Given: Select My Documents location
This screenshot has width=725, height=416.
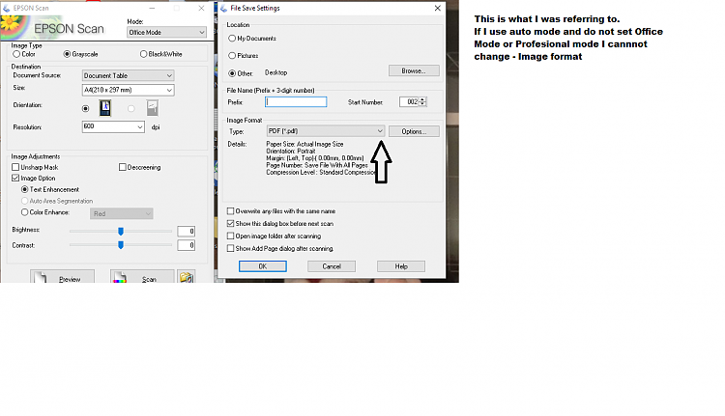Looking at the screenshot, I should pyautogui.click(x=232, y=39).
